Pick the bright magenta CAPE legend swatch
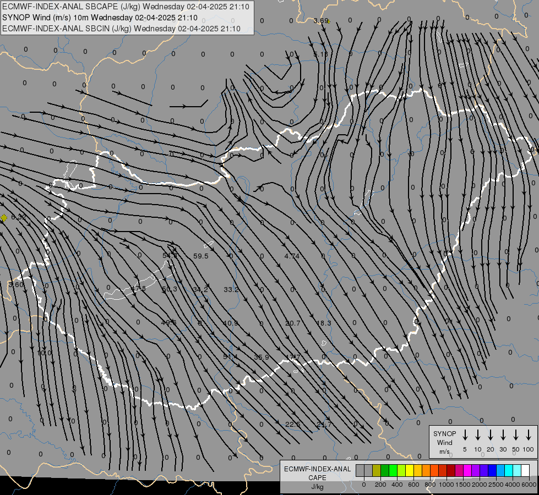This screenshot has height=495, width=539. click(x=467, y=471)
